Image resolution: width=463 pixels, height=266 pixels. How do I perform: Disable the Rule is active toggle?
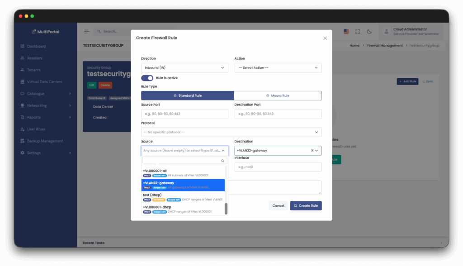click(x=147, y=78)
